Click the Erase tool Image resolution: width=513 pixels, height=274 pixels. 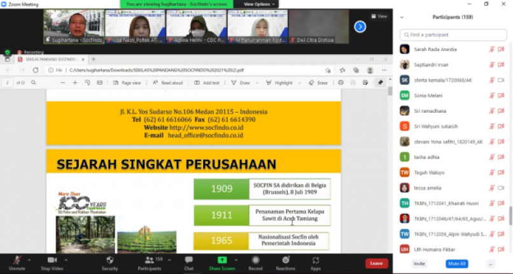tap(318, 83)
